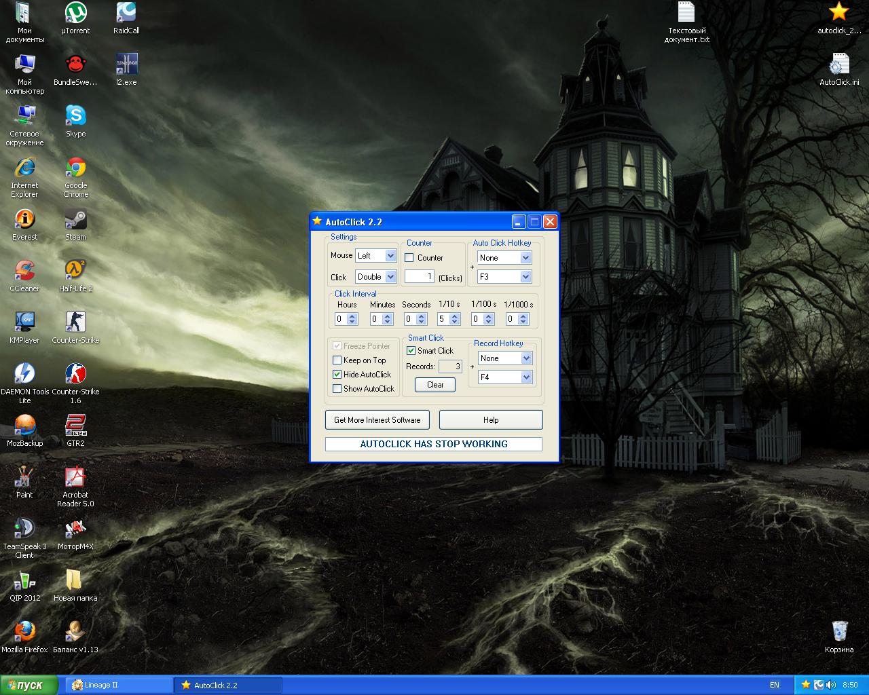Uncheck the Smart Click checkbox
The image size is (869, 695).
tap(411, 351)
